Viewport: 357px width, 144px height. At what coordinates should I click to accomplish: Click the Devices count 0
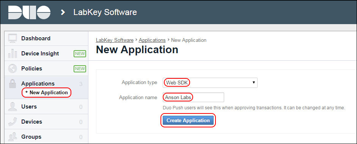tap(81, 122)
